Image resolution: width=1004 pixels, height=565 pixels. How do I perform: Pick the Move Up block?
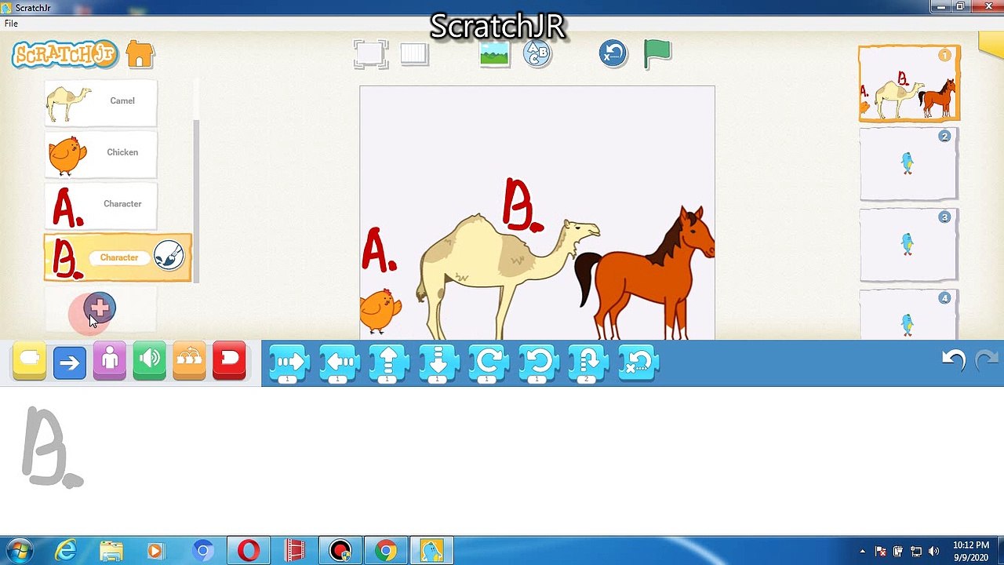(388, 363)
